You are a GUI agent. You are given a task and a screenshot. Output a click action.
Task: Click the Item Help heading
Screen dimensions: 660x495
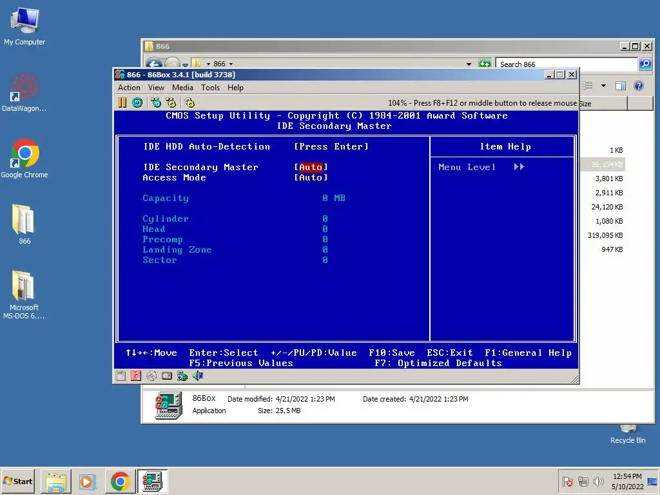505,146
